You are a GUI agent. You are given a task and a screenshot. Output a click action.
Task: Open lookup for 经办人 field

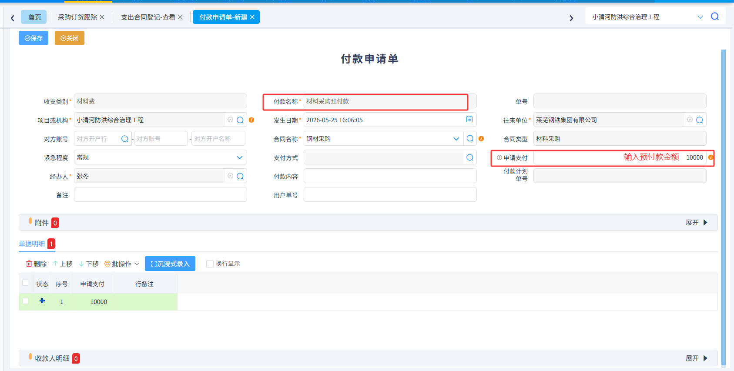click(x=240, y=176)
